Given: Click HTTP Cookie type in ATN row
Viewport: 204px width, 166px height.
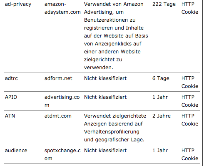Looking at the screenshot, I should tap(190, 120).
